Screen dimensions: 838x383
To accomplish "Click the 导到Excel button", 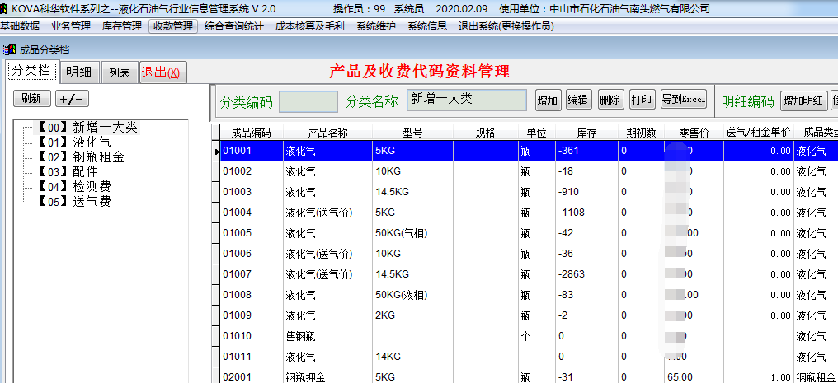I will (x=684, y=99).
